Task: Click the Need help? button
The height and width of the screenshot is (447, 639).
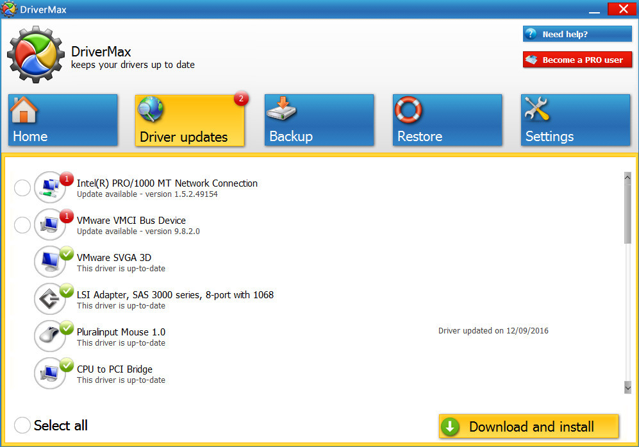Action: [577, 34]
